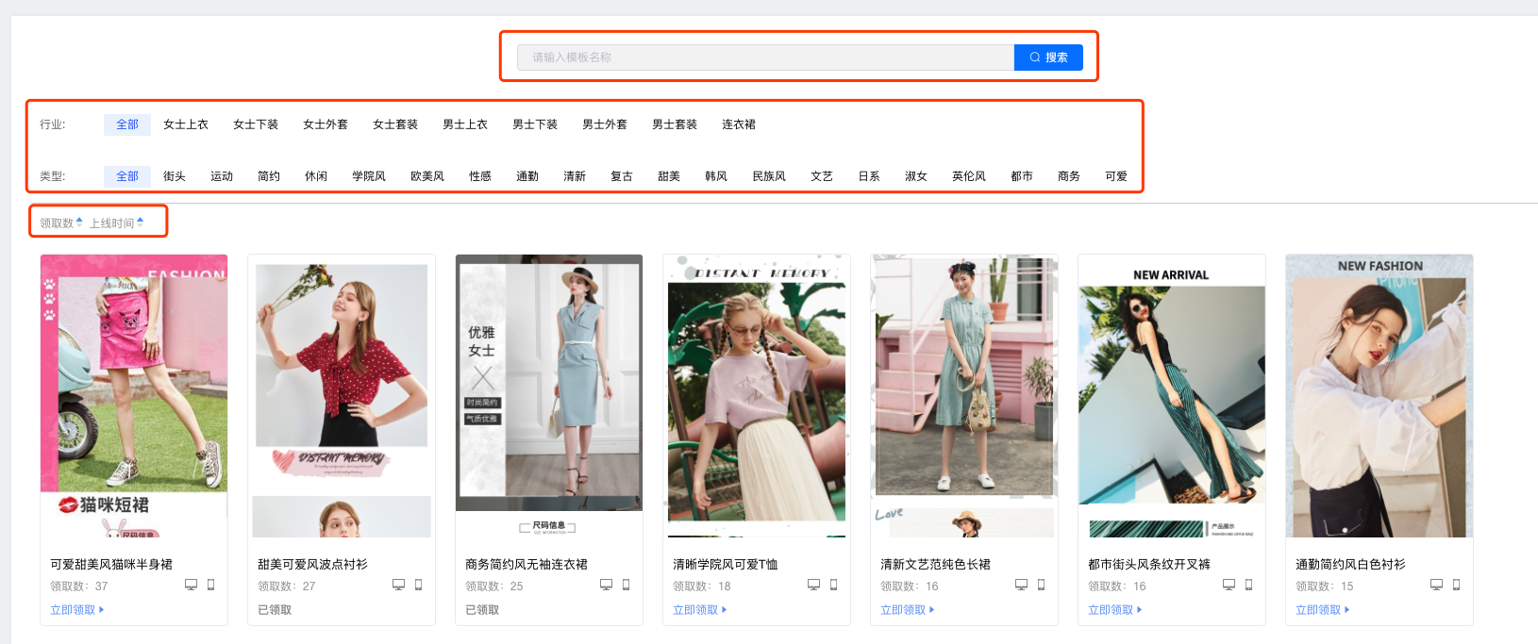Sort templates by 上线时间

[116, 223]
